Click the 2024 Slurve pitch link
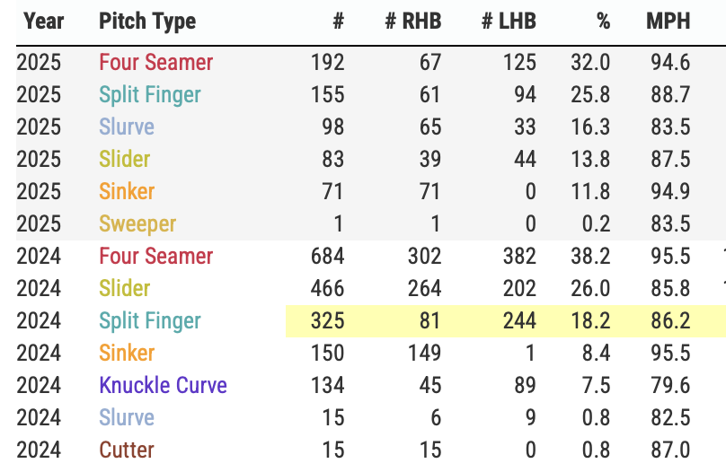Image resolution: width=726 pixels, height=472 pixels. [x=126, y=418]
